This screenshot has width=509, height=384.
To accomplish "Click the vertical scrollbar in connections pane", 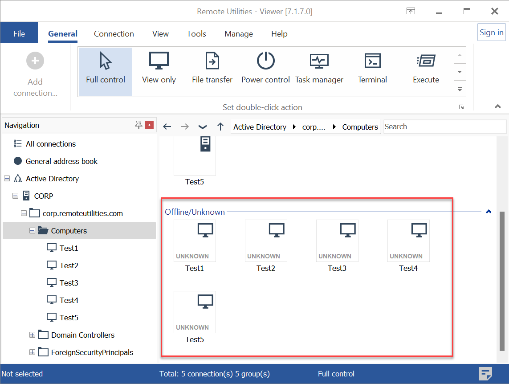I will [x=502, y=281].
